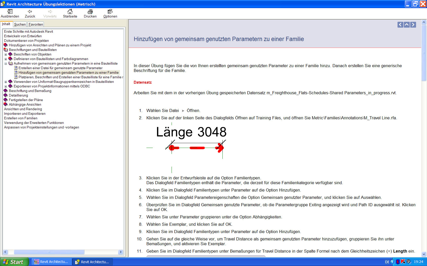Click open book icon beside Aufnehmen von gemeinsam
427x266 pixels.
pyautogui.click(x=10, y=63)
